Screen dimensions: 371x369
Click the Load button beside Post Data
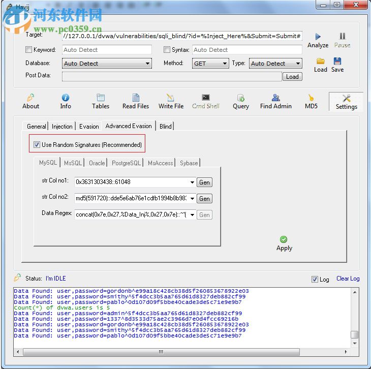point(292,77)
